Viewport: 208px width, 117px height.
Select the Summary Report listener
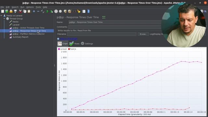click(20, 37)
